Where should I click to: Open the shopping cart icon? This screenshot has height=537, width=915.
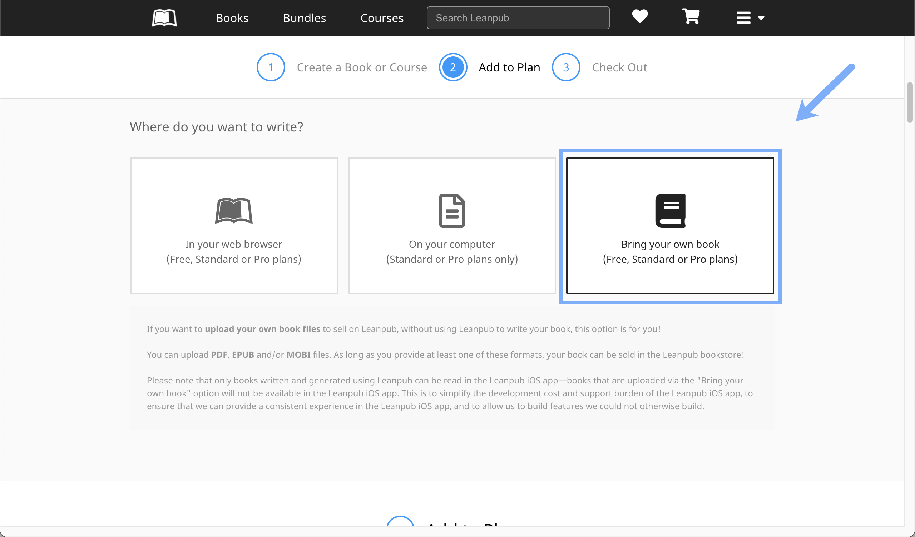[691, 17]
